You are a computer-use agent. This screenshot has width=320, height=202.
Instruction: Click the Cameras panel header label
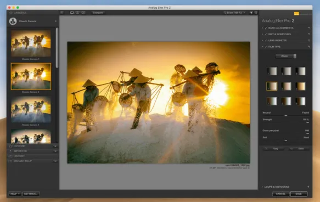(20, 13)
